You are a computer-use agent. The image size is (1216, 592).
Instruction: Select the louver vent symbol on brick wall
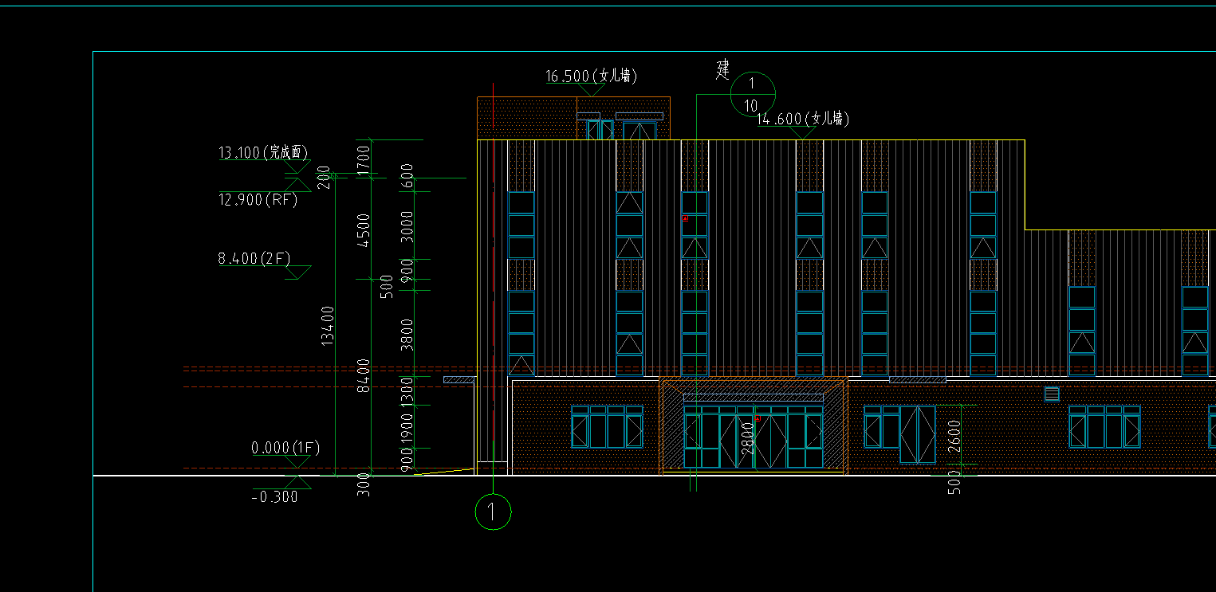(x=1052, y=394)
